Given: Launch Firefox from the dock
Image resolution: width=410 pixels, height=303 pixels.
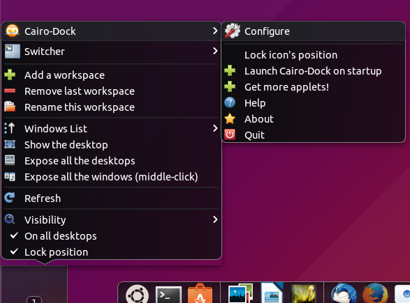Looking at the screenshot, I should 375,294.
